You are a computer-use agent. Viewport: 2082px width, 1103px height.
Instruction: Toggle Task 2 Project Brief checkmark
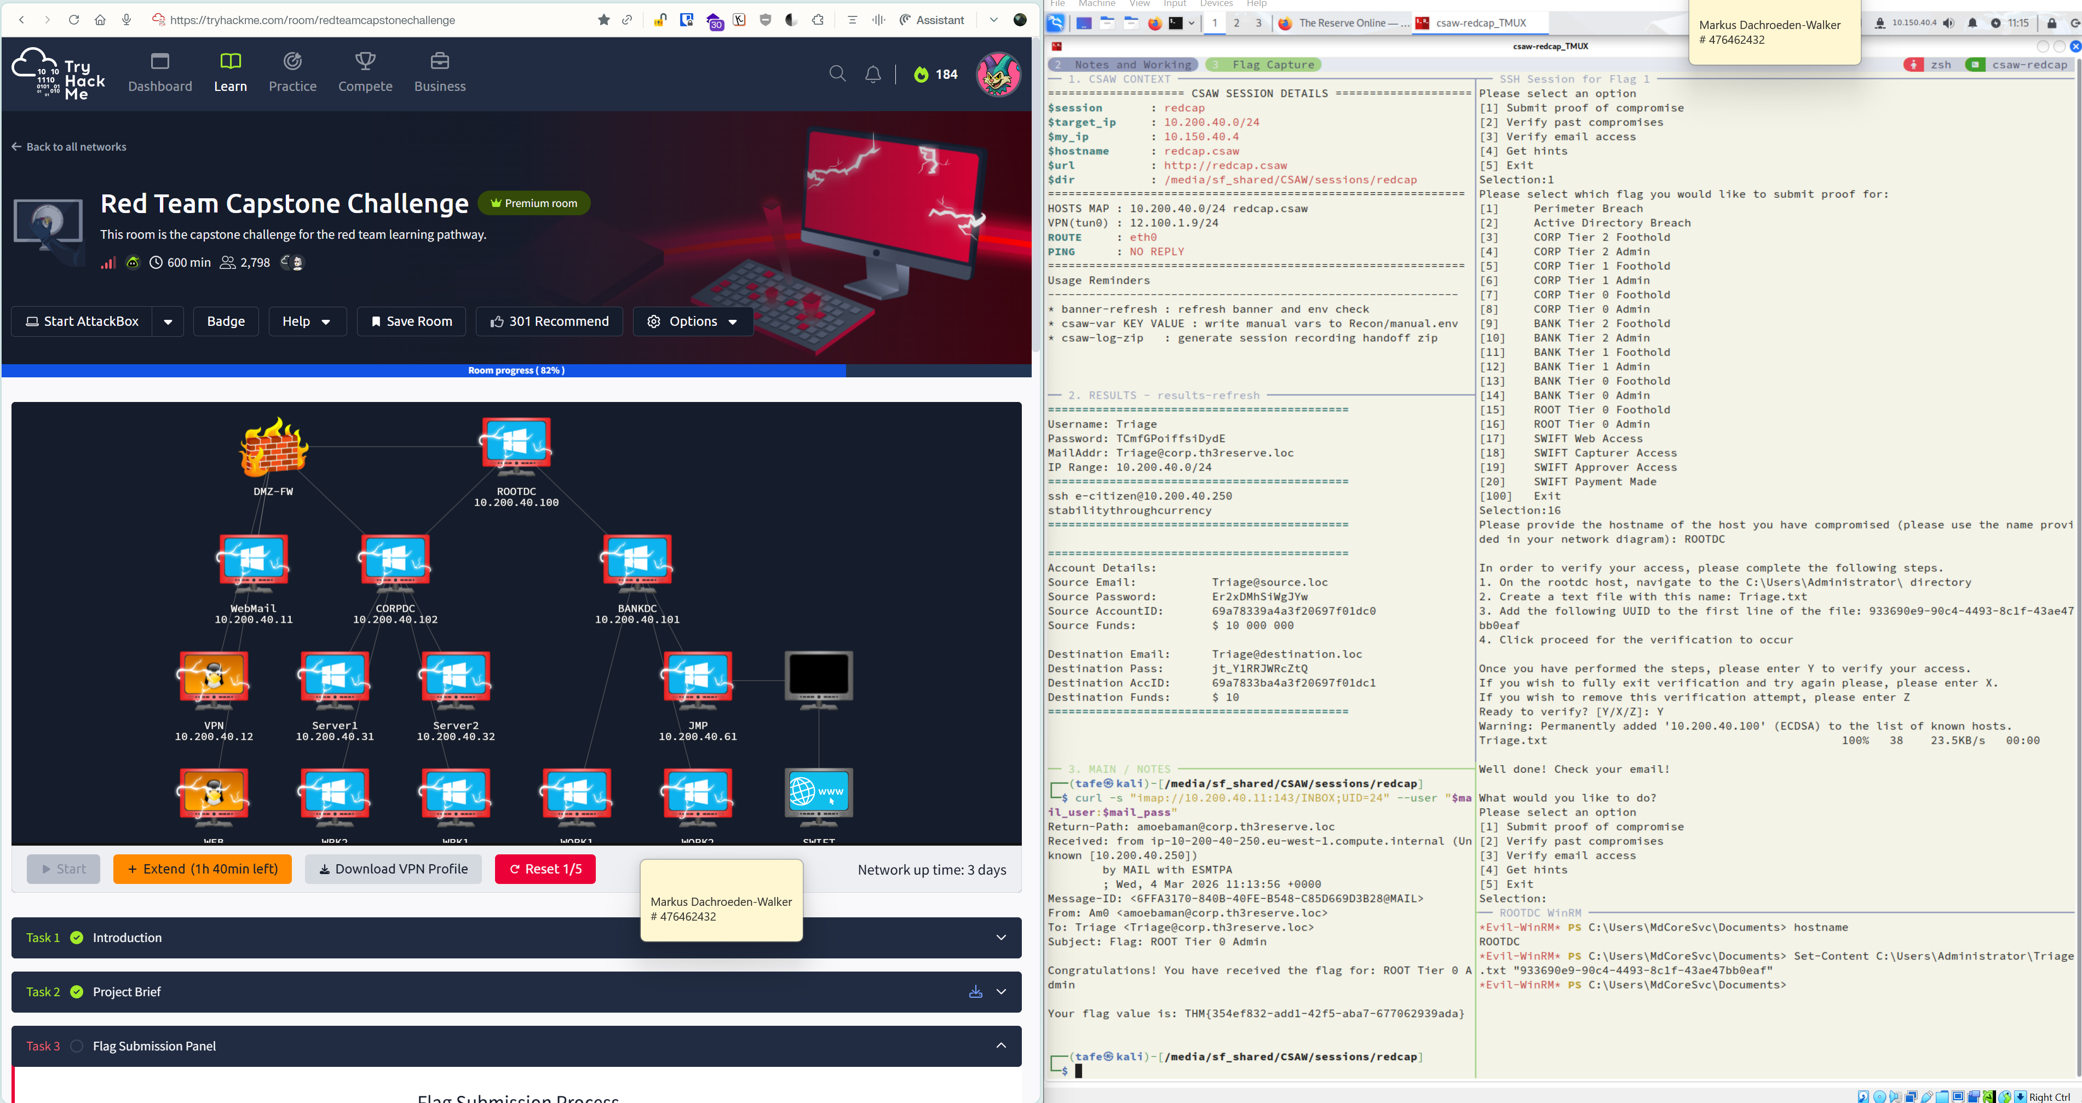pos(77,991)
